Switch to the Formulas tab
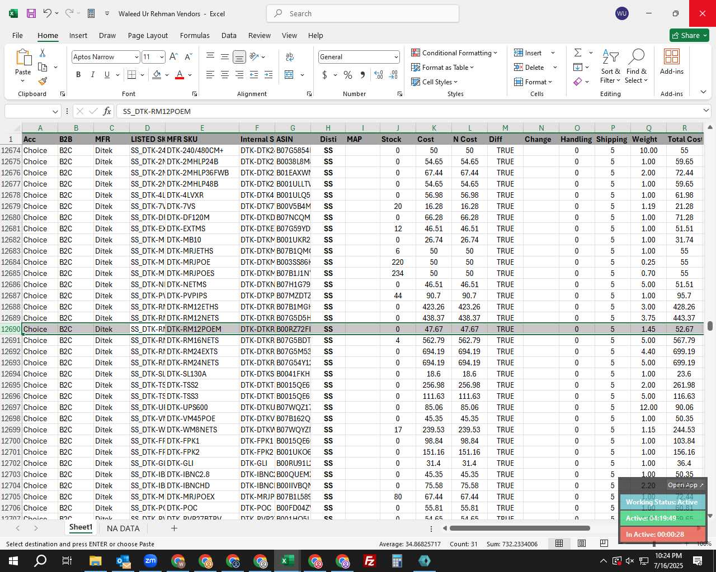 click(195, 35)
